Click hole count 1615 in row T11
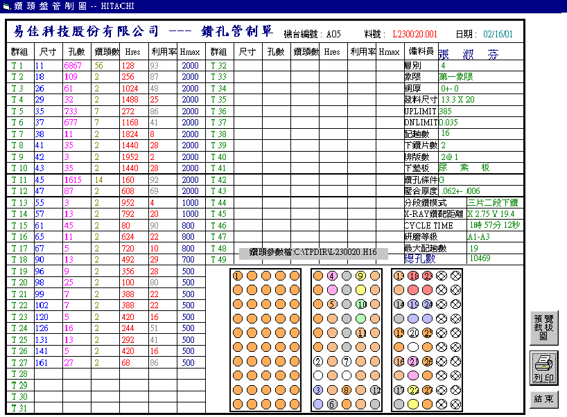This screenshot has width=567, height=417. pyautogui.click(x=73, y=180)
